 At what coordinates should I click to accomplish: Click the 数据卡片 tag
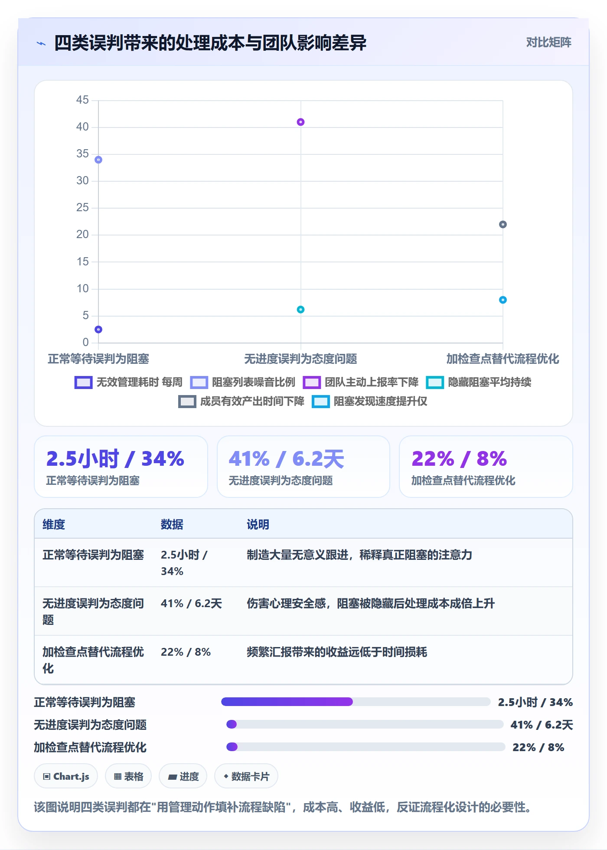[x=246, y=776]
